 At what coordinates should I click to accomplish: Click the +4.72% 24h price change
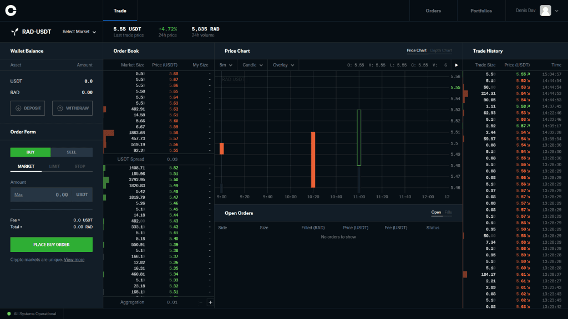point(168,29)
